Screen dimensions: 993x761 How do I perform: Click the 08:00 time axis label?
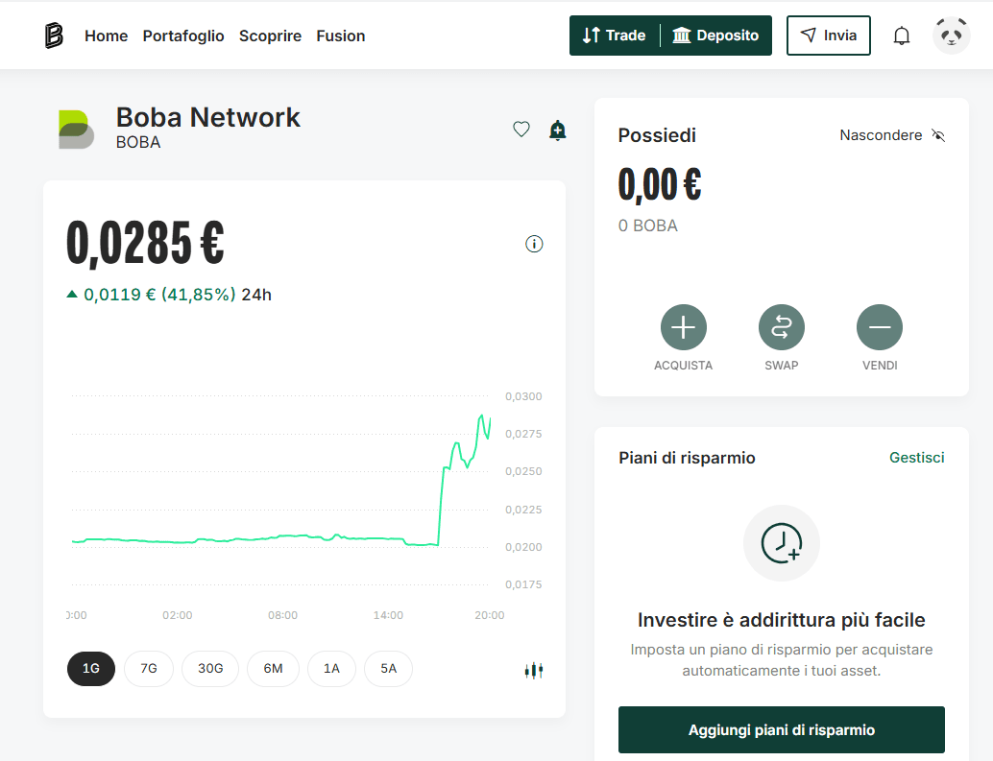click(x=282, y=615)
